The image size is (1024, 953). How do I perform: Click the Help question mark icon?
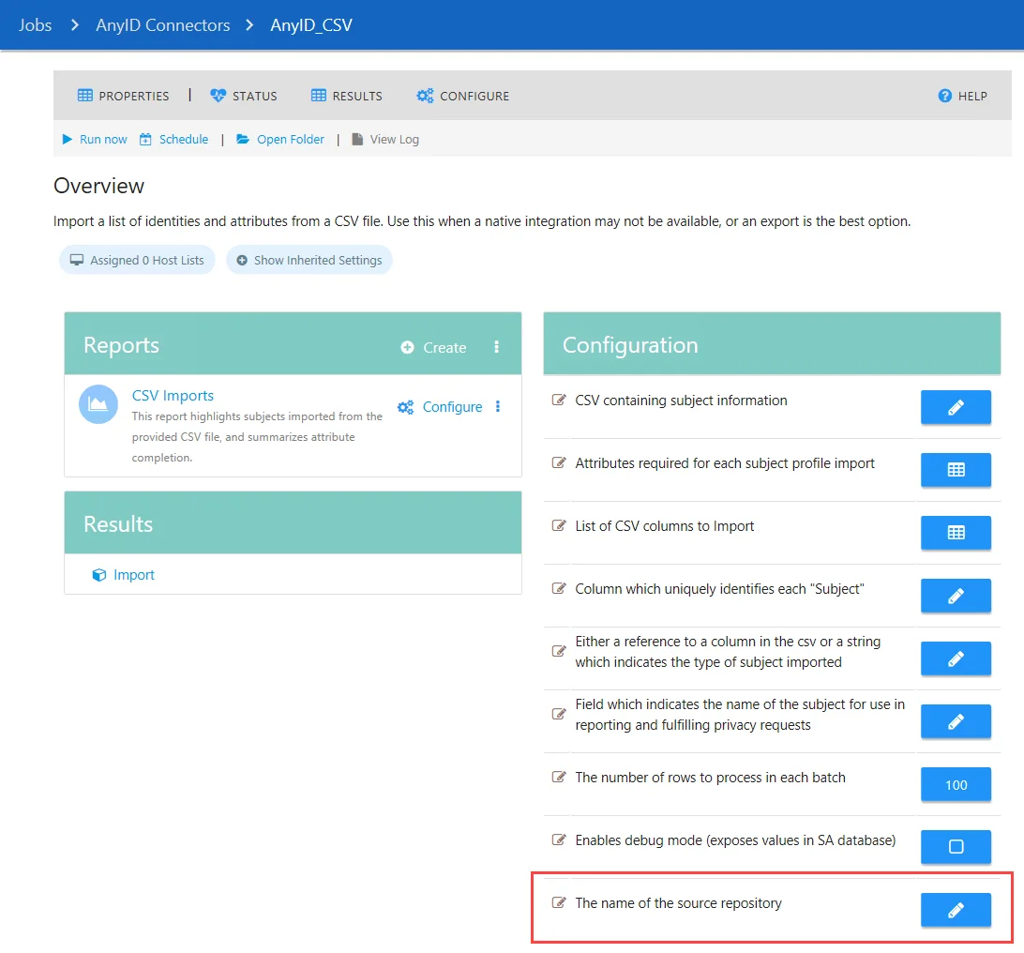(x=944, y=96)
